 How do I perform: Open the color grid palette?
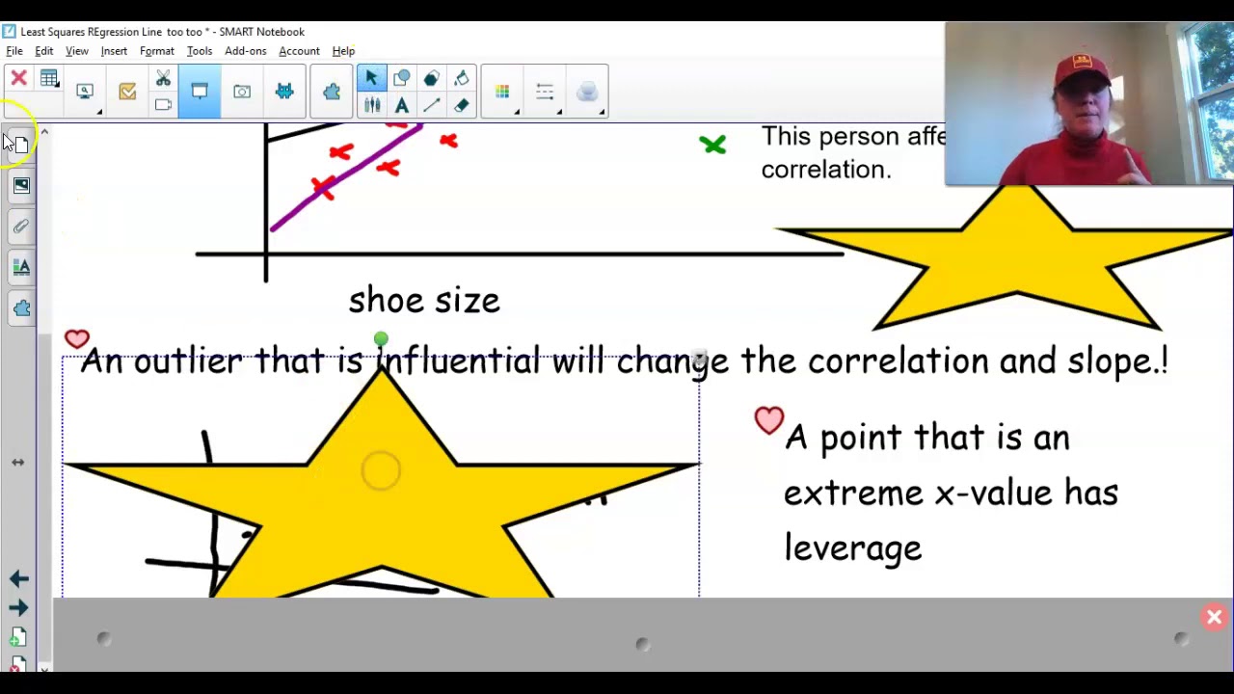(502, 92)
